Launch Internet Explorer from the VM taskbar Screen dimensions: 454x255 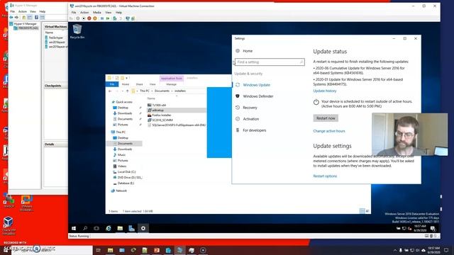(x=109, y=228)
